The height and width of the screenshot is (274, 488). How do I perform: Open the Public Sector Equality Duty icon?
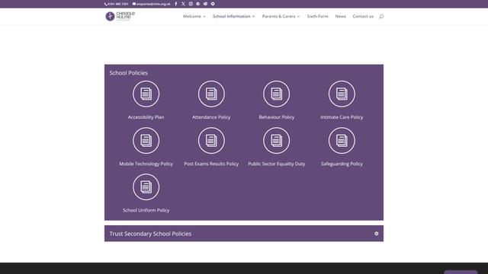coord(276,140)
